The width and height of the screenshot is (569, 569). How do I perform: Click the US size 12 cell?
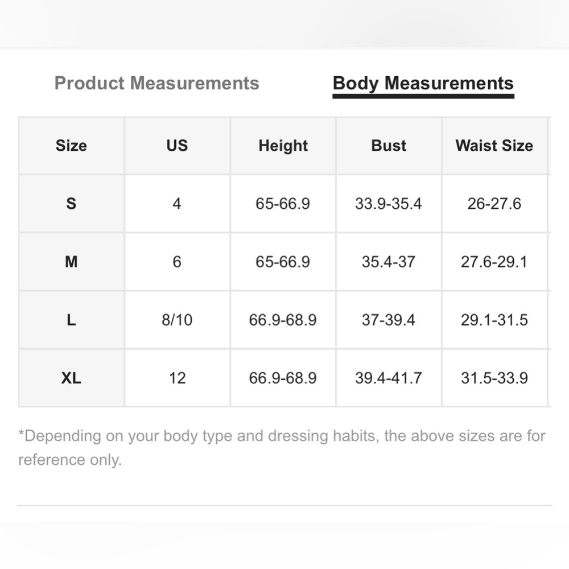177,378
